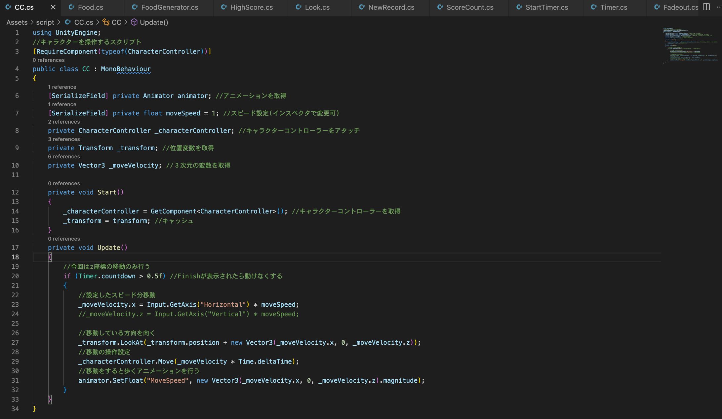
Task: Click the C# icon before CC.cs in the breadcrumb
Action: (68, 22)
